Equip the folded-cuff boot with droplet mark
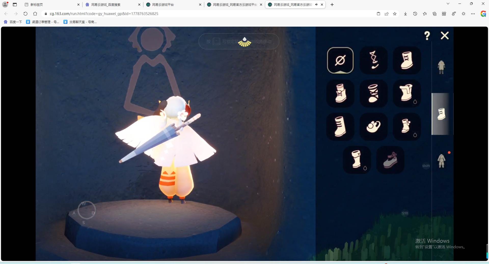 coord(407,93)
